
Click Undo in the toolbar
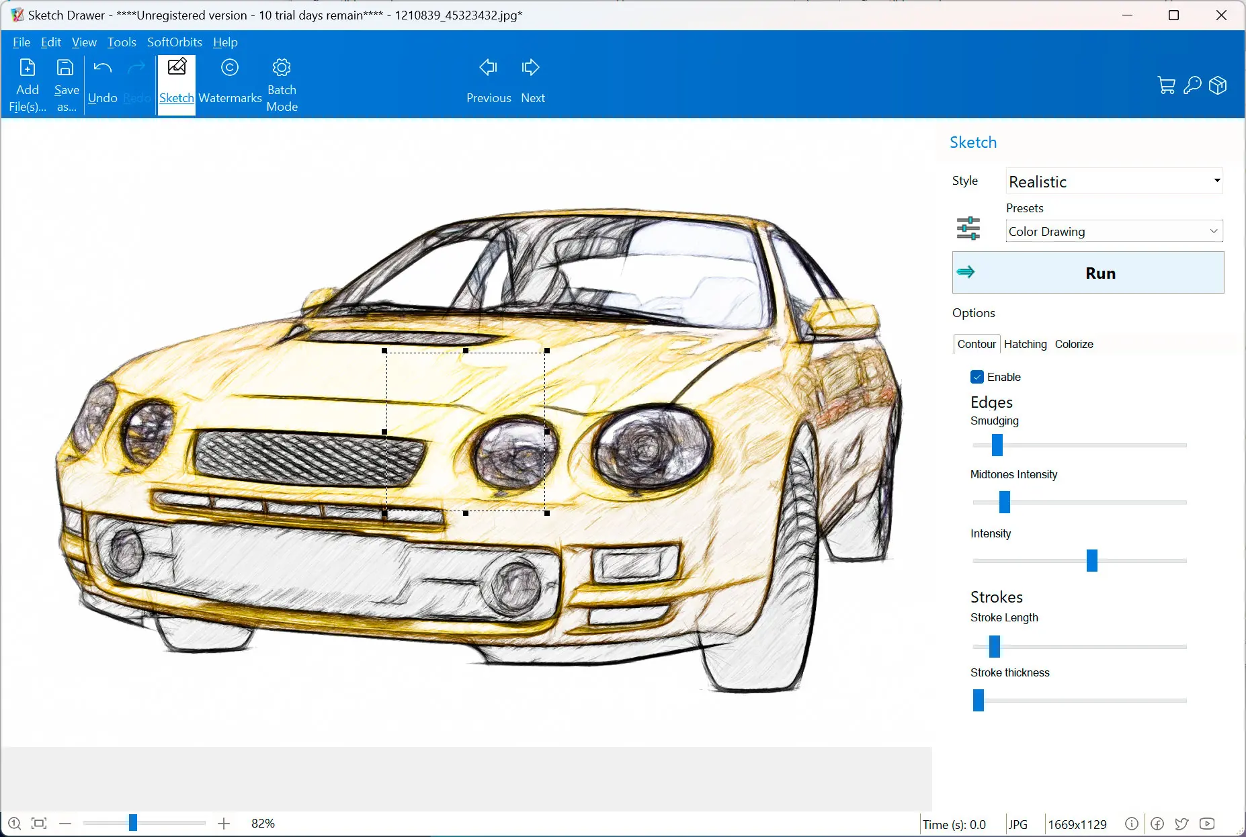(101, 81)
